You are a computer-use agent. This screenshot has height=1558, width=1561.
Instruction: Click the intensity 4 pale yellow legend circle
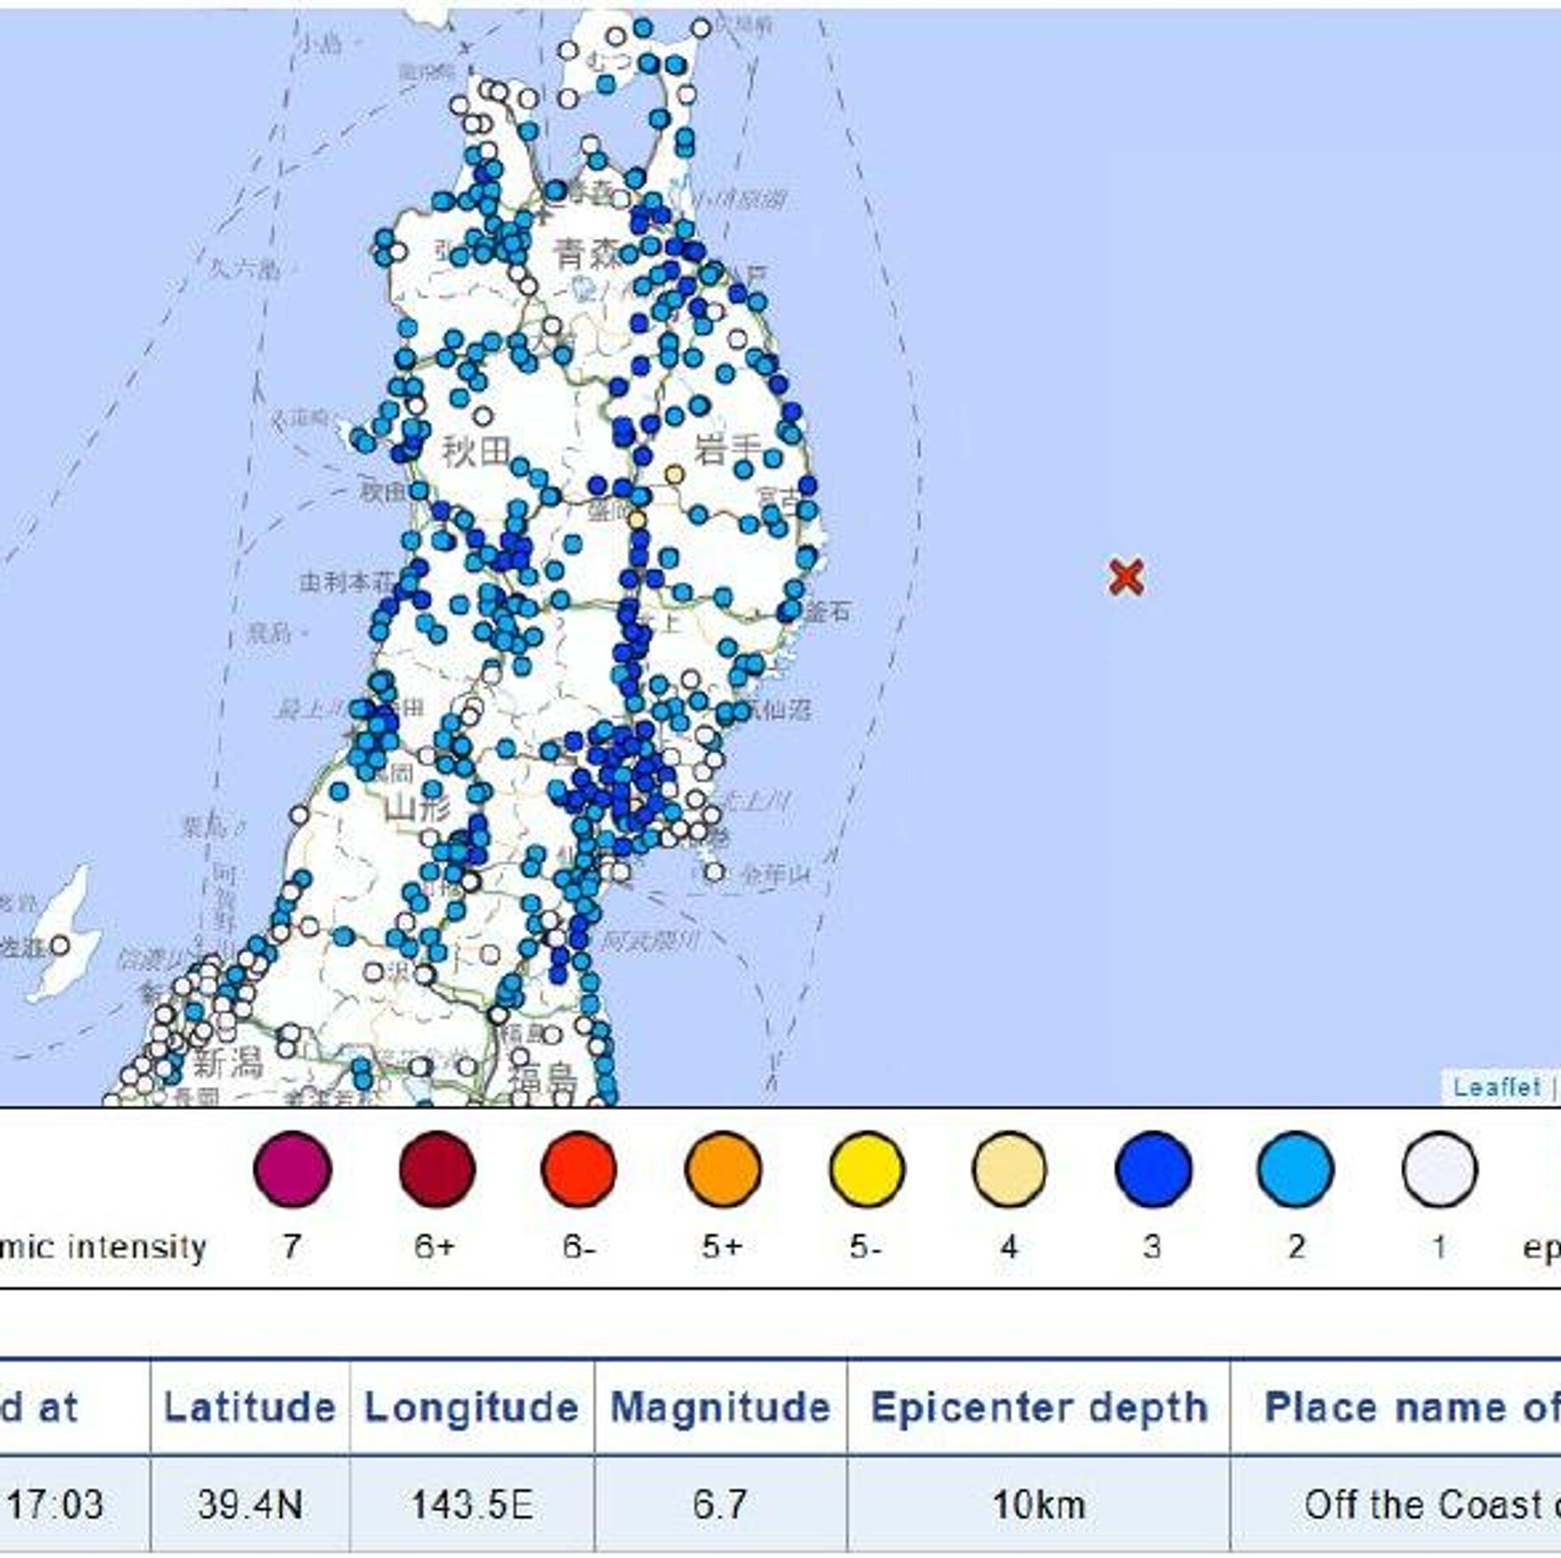tap(1009, 1168)
